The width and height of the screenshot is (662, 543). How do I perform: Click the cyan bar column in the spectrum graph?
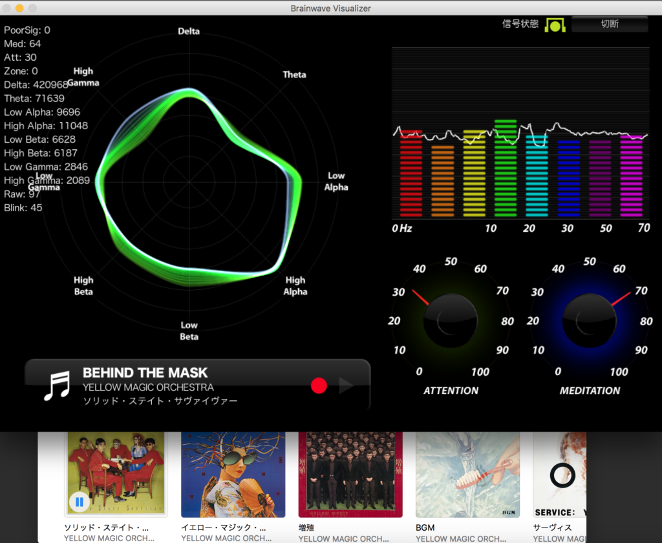[x=537, y=176]
